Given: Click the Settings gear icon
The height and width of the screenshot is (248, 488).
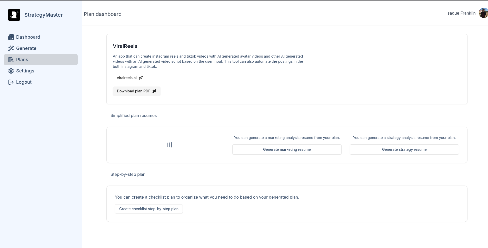Looking at the screenshot, I should [x=11, y=71].
